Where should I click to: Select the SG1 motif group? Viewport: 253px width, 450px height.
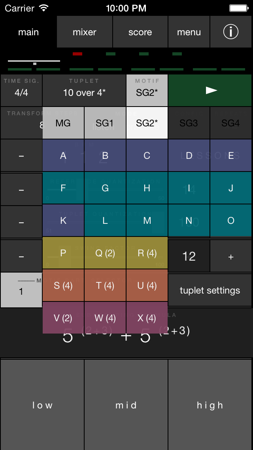point(105,123)
